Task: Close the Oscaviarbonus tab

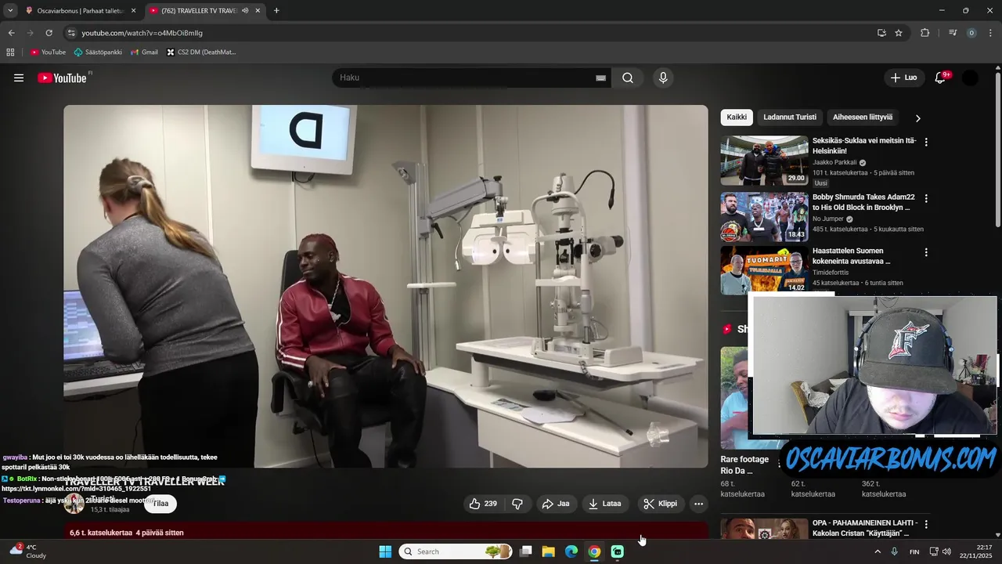Action: (133, 11)
